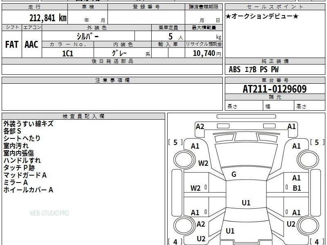Select the セールスポイント header
The image size is (327, 245).
[x=275, y=7]
